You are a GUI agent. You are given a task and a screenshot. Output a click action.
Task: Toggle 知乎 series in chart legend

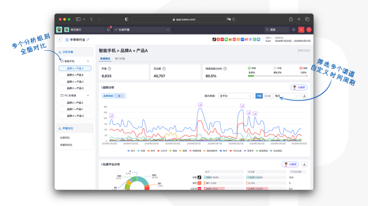224,151
